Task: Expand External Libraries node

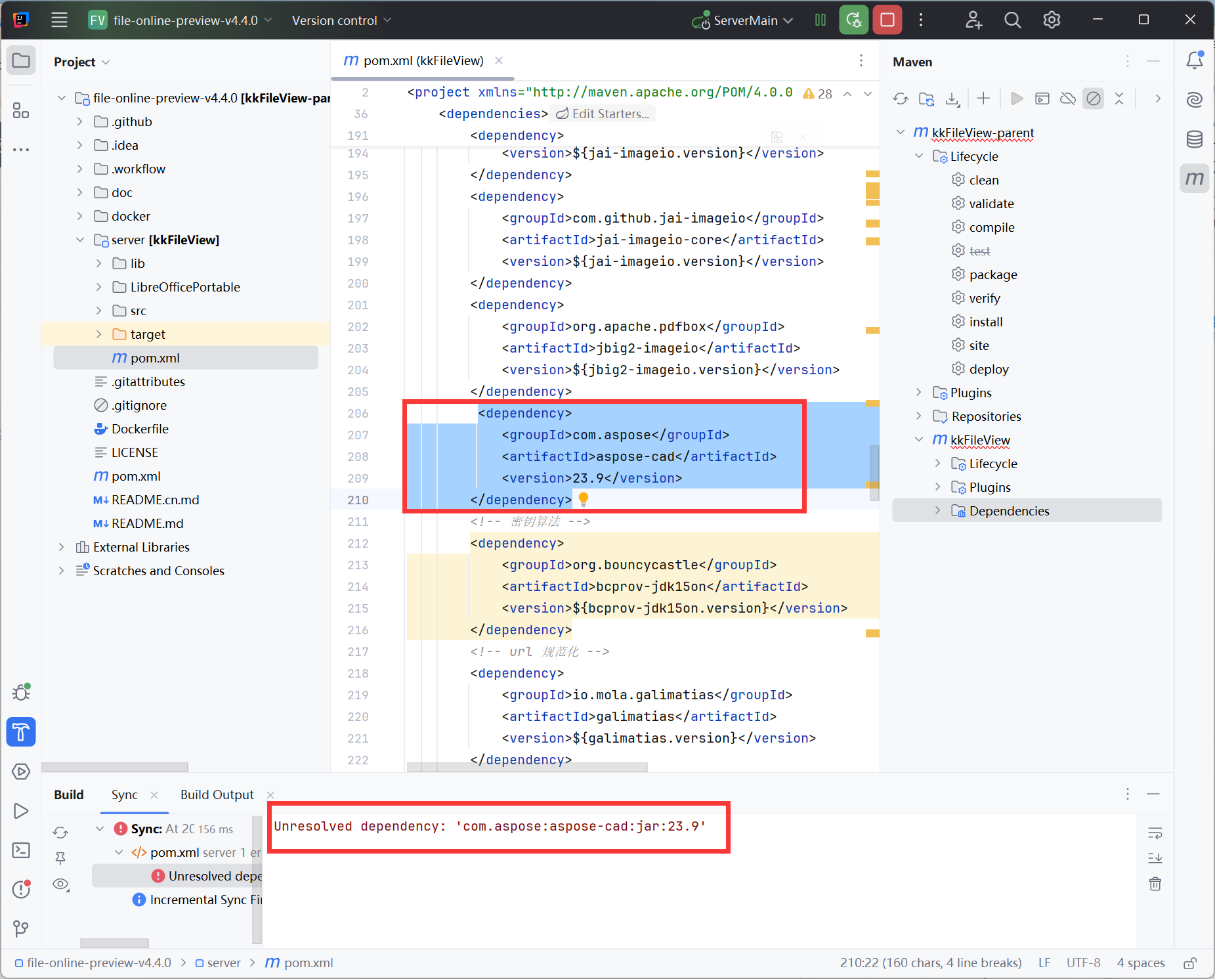Action: pyautogui.click(x=62, y=547)
